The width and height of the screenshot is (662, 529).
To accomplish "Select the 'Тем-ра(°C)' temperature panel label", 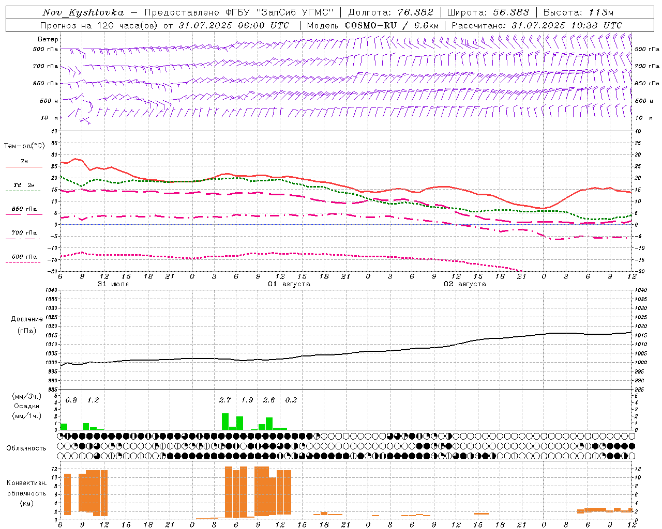I will pyautogui.click(x=24, y=146).
